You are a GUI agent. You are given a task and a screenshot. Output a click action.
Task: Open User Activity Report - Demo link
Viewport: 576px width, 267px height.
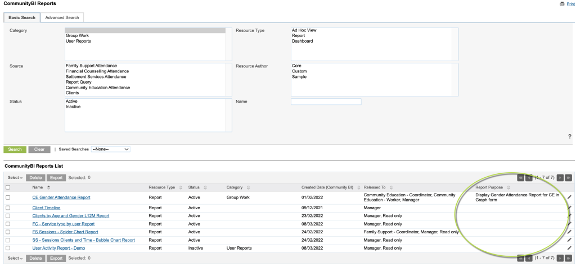[x=58, y=248]
